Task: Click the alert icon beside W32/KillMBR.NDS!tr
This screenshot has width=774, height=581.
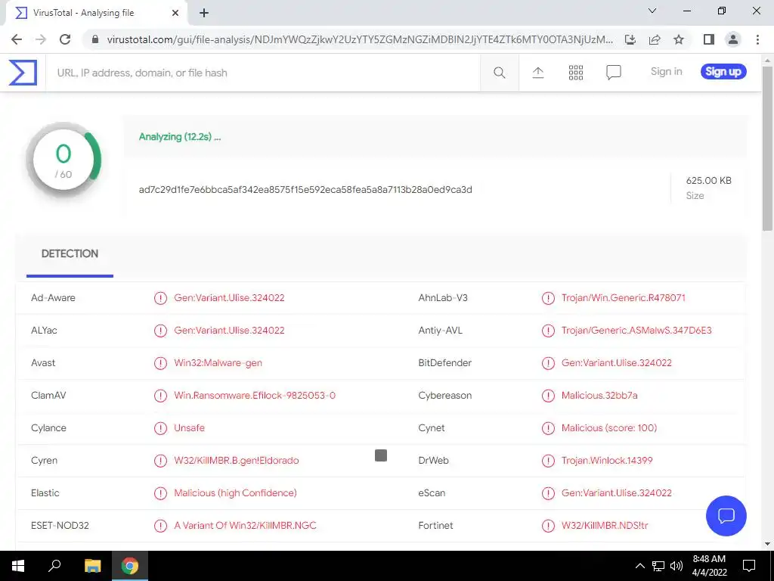Action: click(548, 526)
